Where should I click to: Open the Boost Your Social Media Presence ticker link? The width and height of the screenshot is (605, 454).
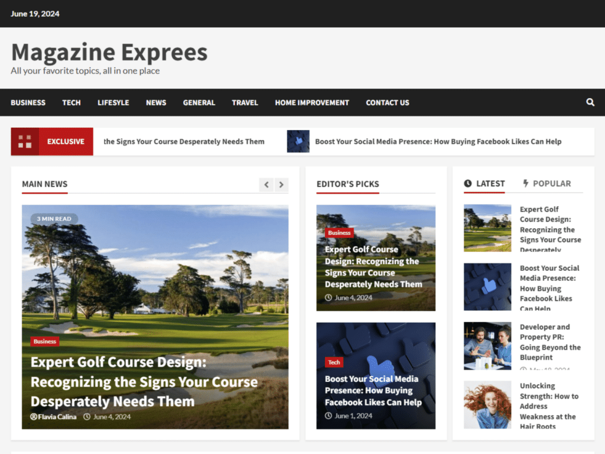(x=438, y=141)
